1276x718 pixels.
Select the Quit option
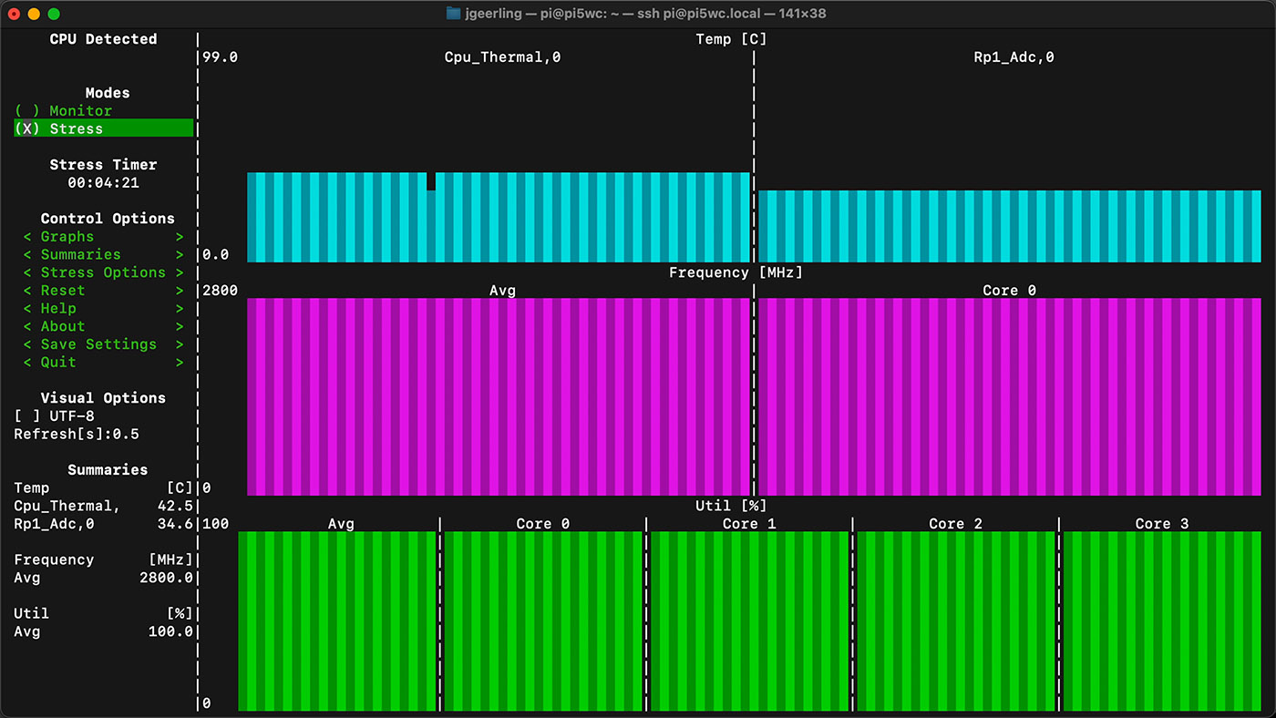coord(103,363)
